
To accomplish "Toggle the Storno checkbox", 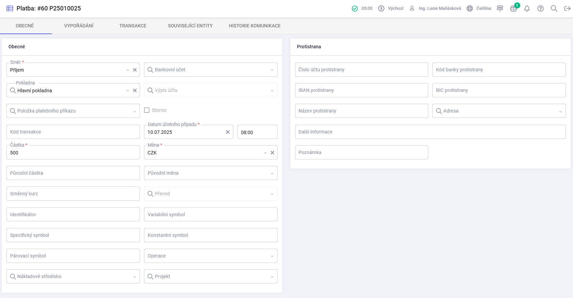I will (x=147, y=110).
